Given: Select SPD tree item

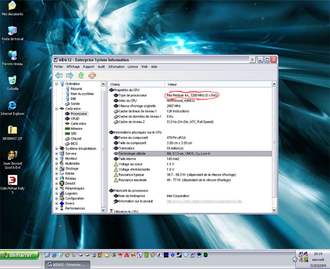Looking at the screenshot, I should tap(74, 133).
